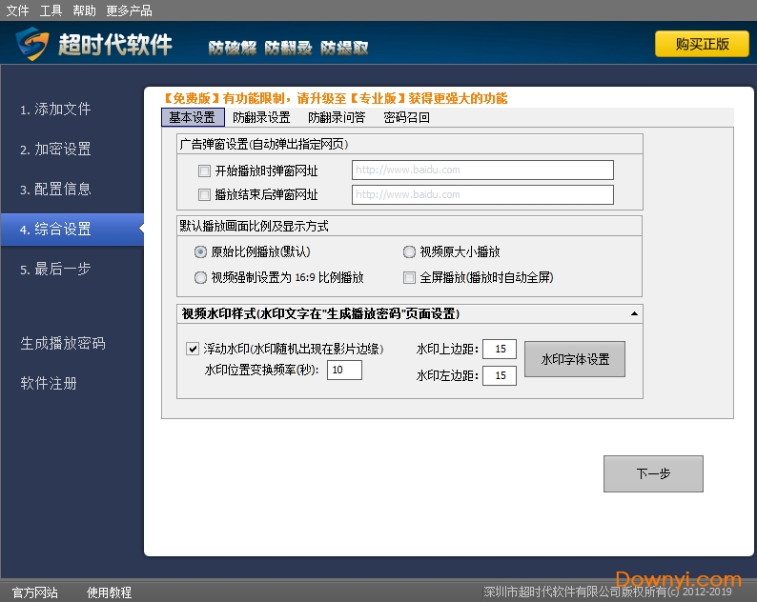
Task: Enable 播放结束后弹窗网址 checkbox
Action: click(204, 195)
